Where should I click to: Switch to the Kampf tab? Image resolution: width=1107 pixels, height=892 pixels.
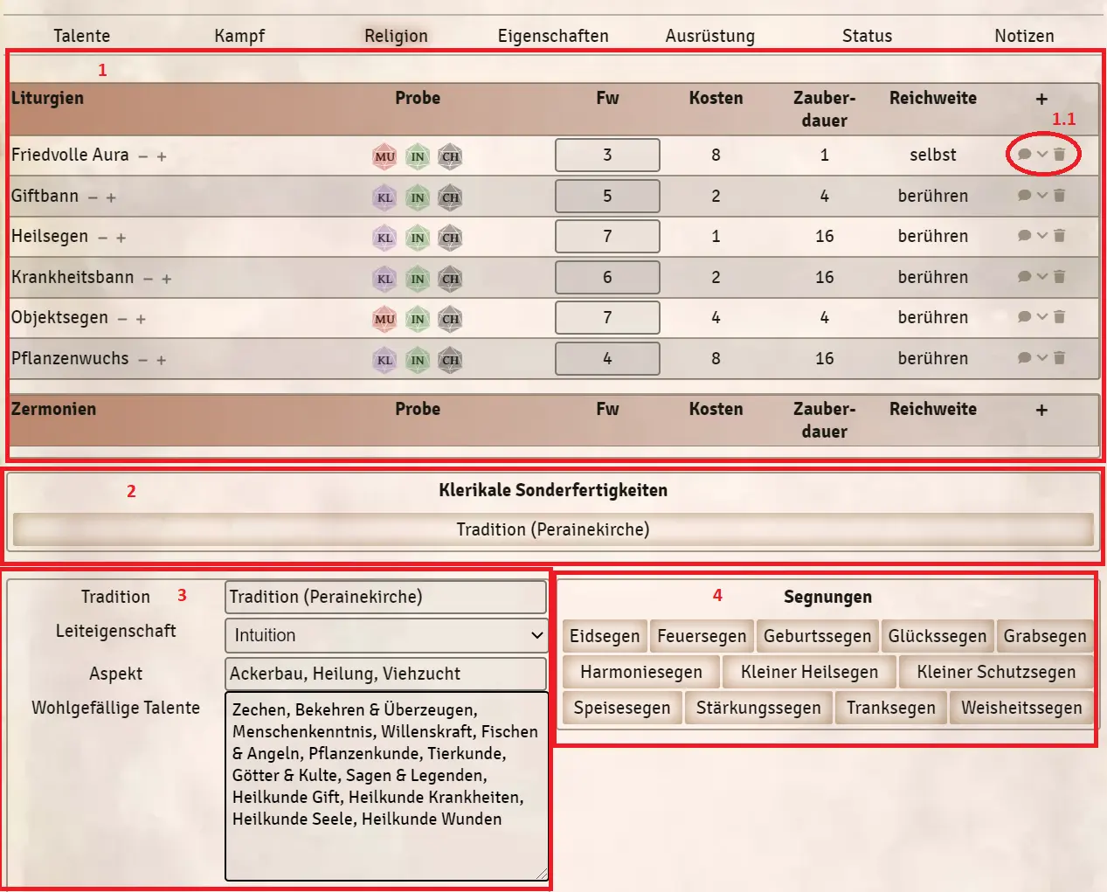pyautogui.click(x=239, y=36)
